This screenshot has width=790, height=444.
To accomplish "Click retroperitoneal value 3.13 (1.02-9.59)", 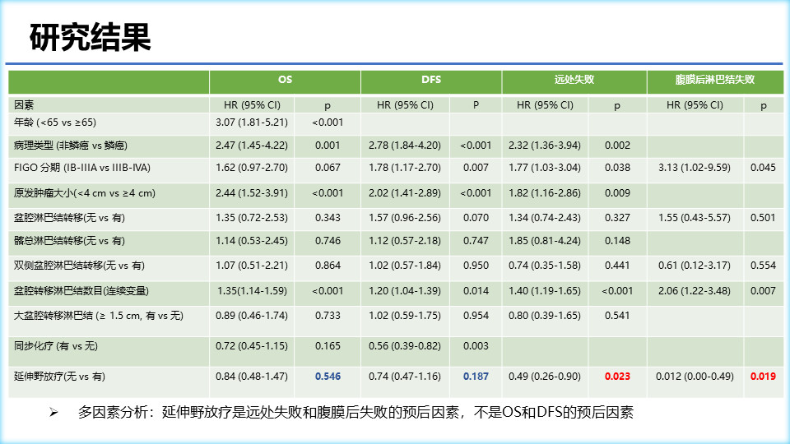I will pyautogui.click(x=695, y=168).
